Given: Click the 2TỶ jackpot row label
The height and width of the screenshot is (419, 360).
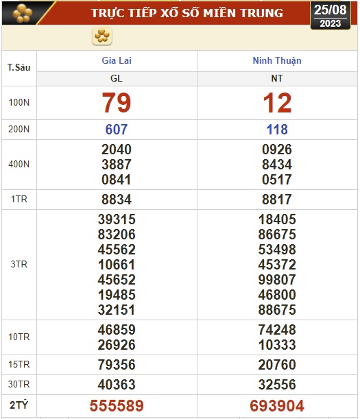Looking at the screenshot, I should pyautogui.click(x=19, y=405).
